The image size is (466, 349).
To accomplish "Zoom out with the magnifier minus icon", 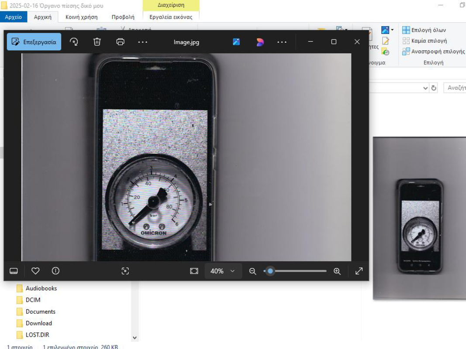I will 252,271.
